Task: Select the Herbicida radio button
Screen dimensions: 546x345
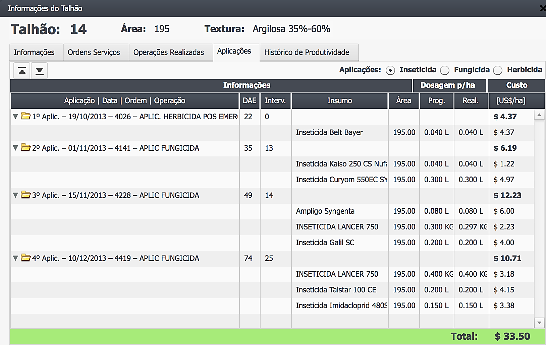Action: click(x=498, y=70)
